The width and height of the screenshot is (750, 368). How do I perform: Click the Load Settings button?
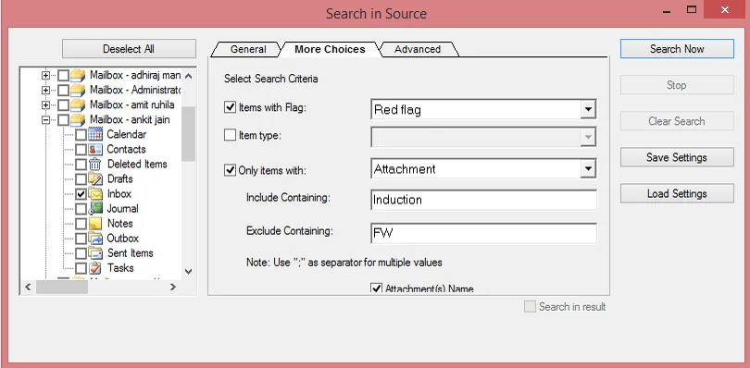pos(677,193)
